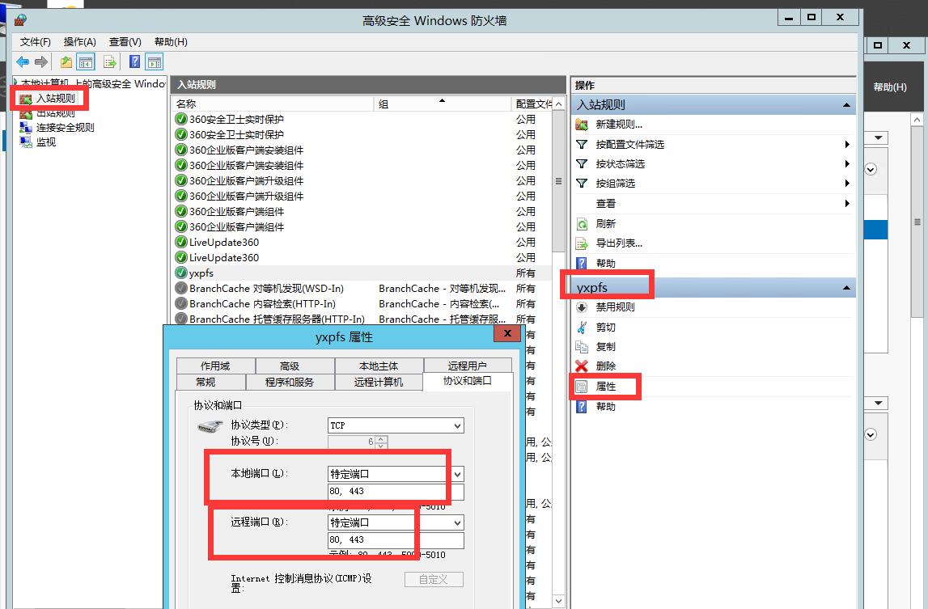The width and height of the screenshot is (928, 609).
Task: Click Export List (导出列表...) action link
Action: pyautogui.click(x=619, y=243)
